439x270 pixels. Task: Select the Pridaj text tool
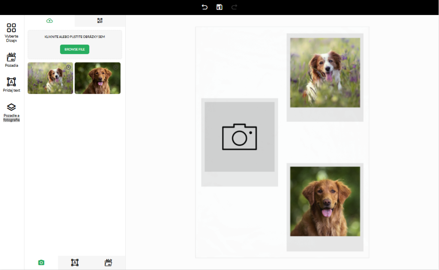12,85
